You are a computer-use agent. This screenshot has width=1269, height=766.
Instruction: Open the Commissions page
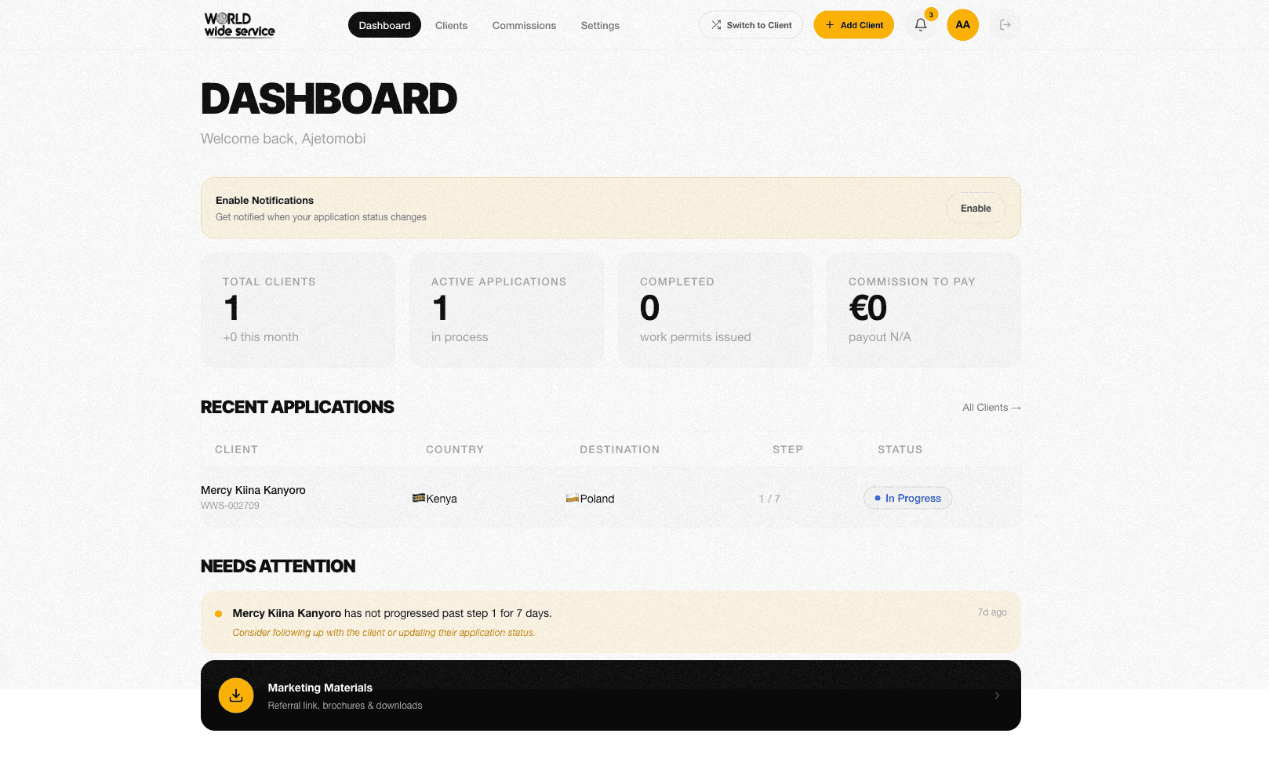pos(524,24)
